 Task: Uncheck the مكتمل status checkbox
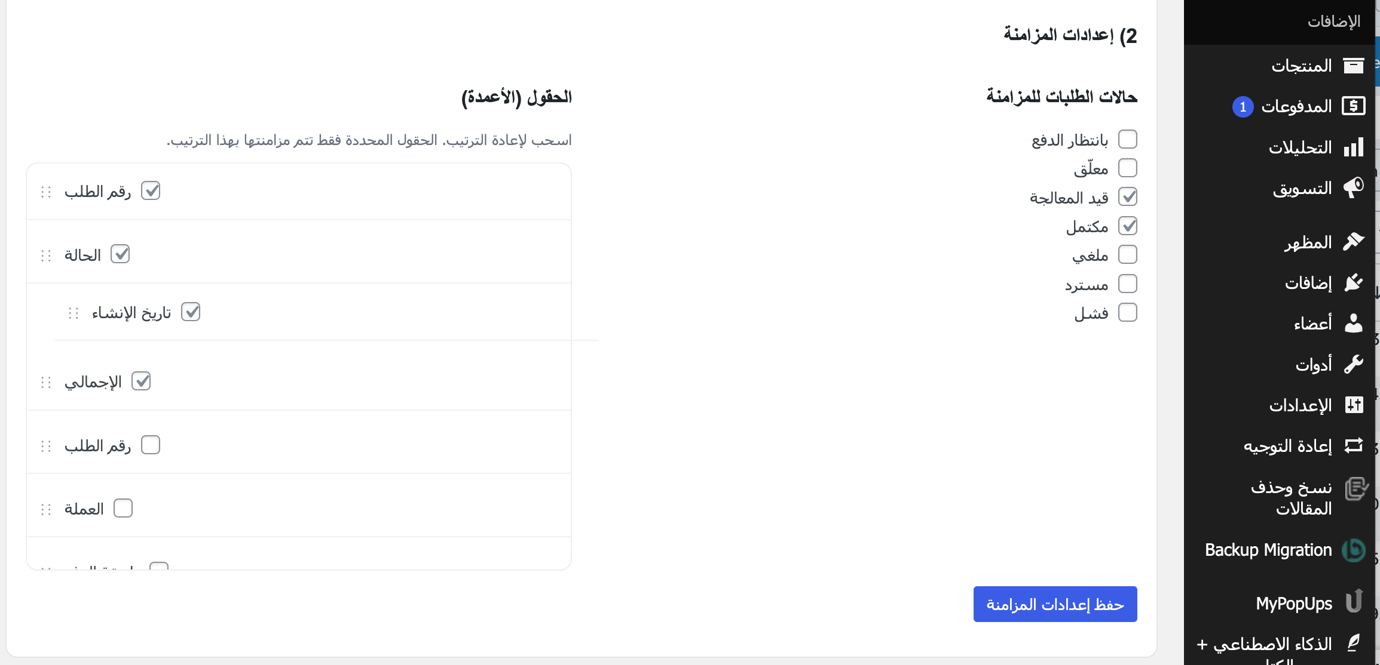tap(1127, 226)
